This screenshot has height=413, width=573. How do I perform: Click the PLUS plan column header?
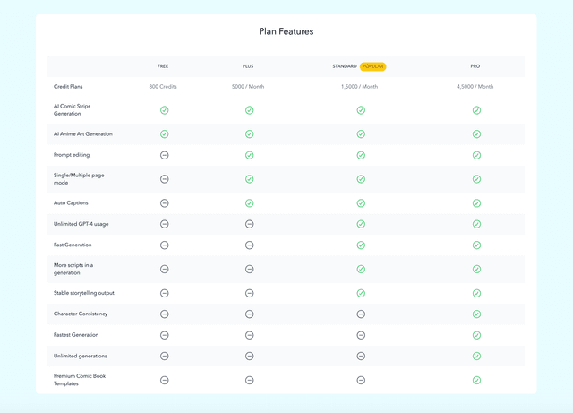pyautogui.click(x=248, y=66)
